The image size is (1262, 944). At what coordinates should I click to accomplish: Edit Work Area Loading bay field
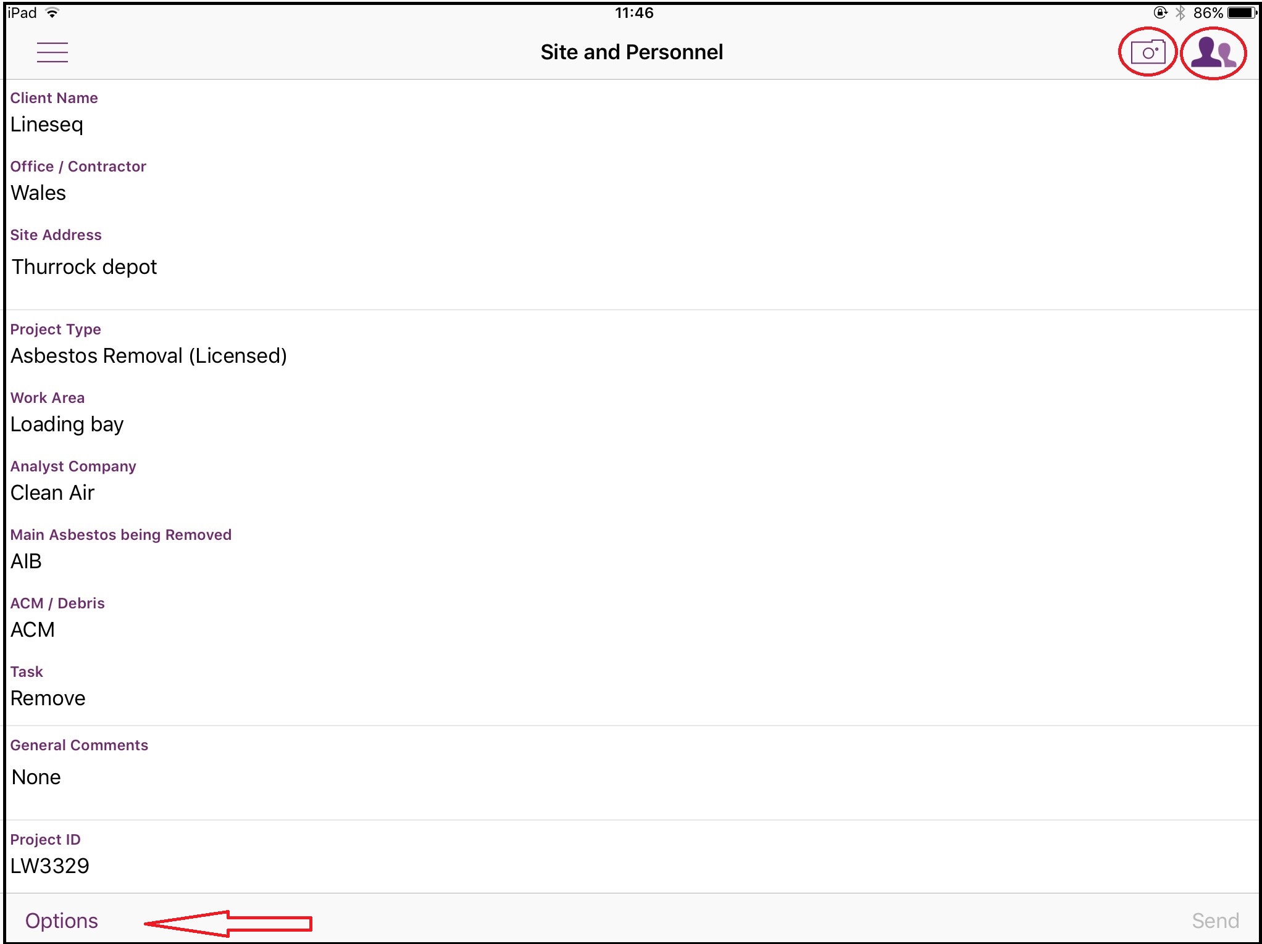[67, 424]
